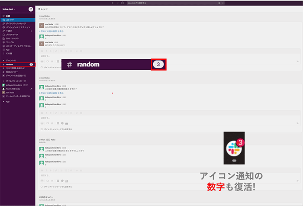Image resolution: width=303 pixels, height=206 pixels.
Task: Open the history clock icon
Action: tap(122, 3)
